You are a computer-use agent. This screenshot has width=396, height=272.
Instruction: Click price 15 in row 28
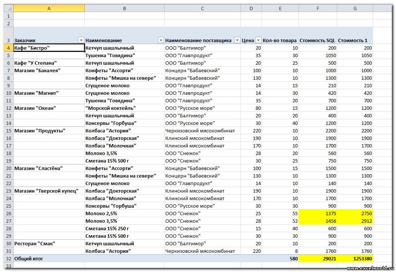251,228
